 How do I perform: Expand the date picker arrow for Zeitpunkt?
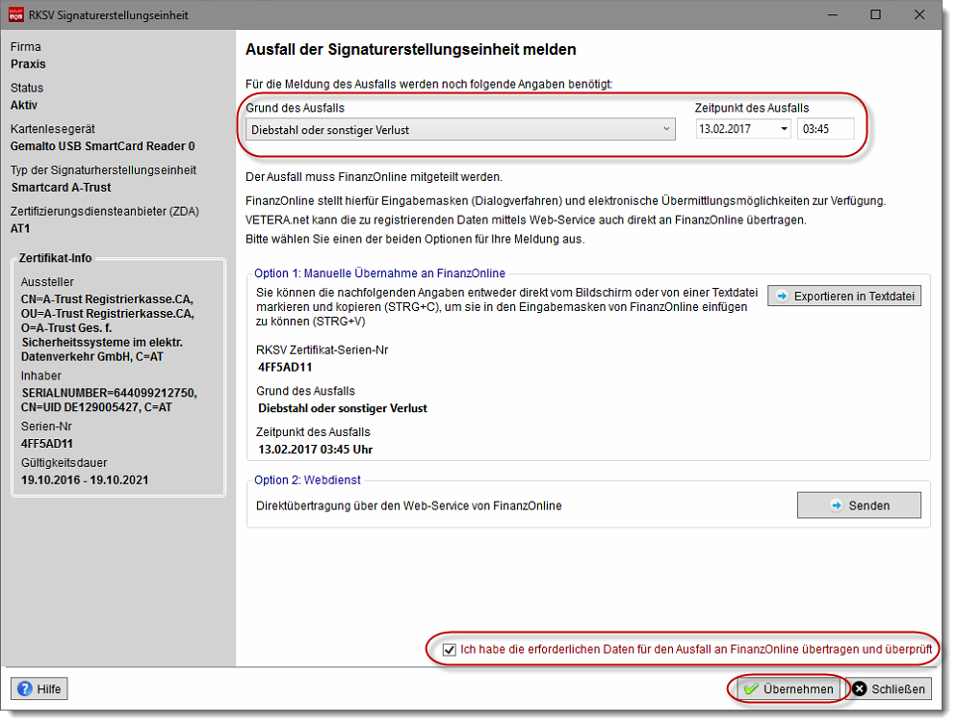784,129
